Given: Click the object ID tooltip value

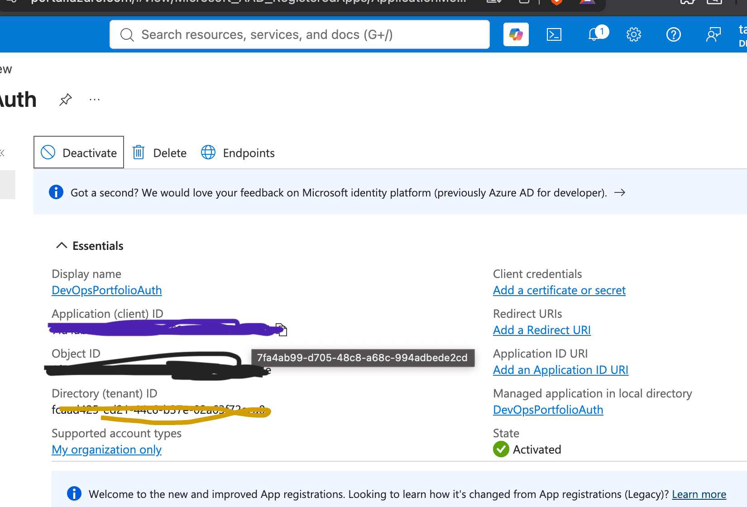Looking at the screenshot, I should (x=363, y=358).
